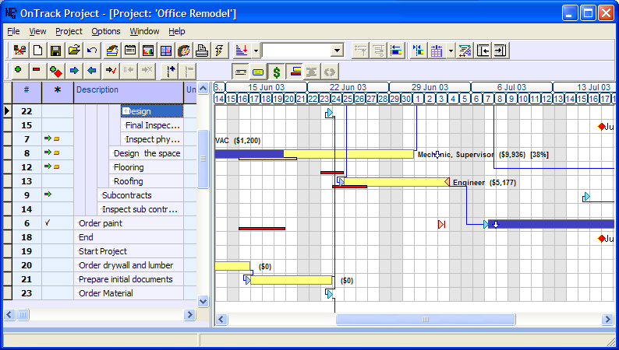Add milestone with plus and red diamond icon

(55, 71)
